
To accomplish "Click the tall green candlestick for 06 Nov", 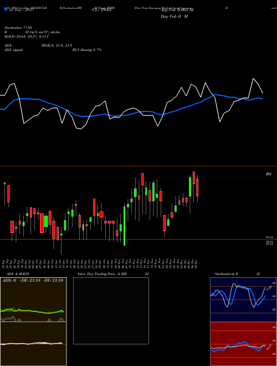I will click(x=124, y=226).
